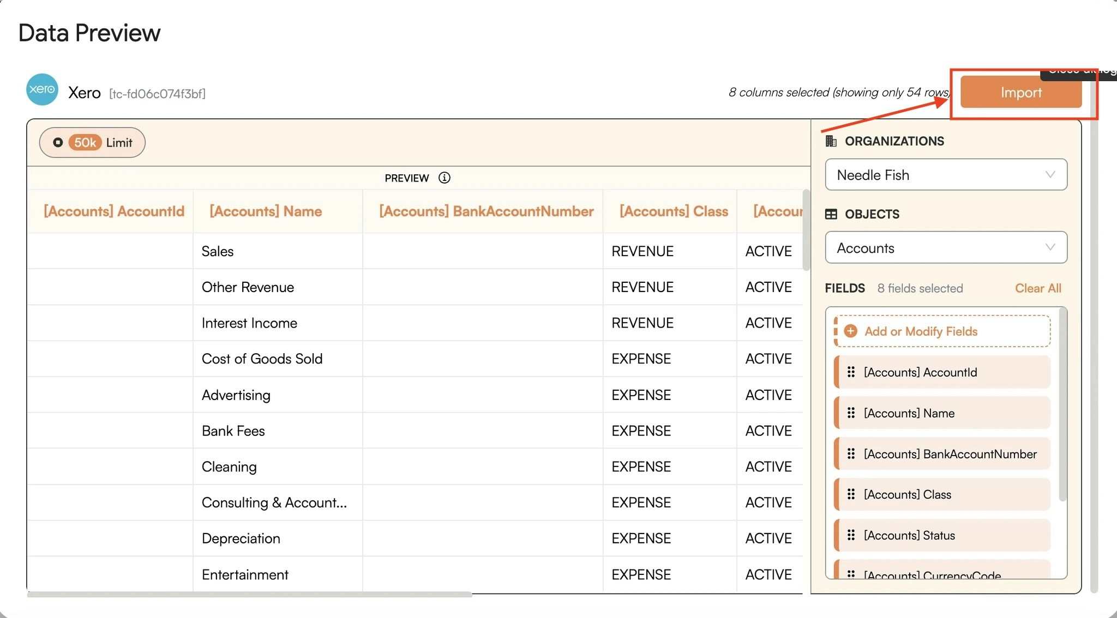Viewport: 1117px width, 618px height.
Task: Grab the drag handle for Name field
Action: coord(851,413)
